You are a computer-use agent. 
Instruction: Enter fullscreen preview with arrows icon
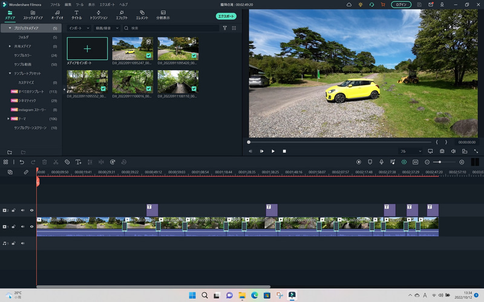pos(476,152)
